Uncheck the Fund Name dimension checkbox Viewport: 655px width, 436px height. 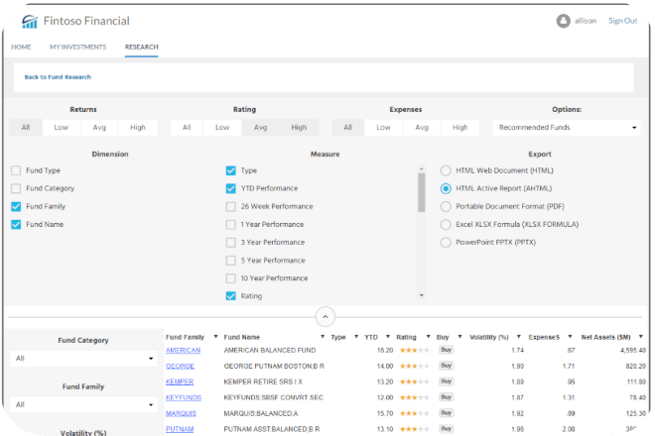16,225
